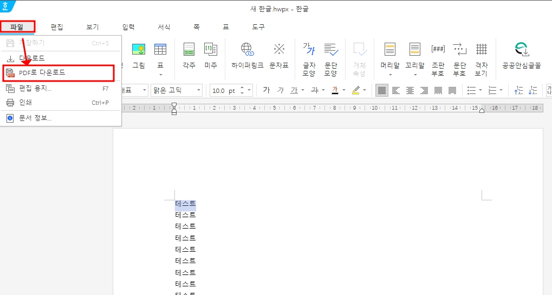Increase font size with the up stepper

pyautogui.click(x=242, y=88)
